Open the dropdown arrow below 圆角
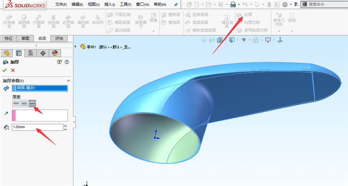 tap(154, 31)
